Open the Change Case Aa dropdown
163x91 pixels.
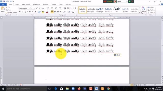[44, 8]
